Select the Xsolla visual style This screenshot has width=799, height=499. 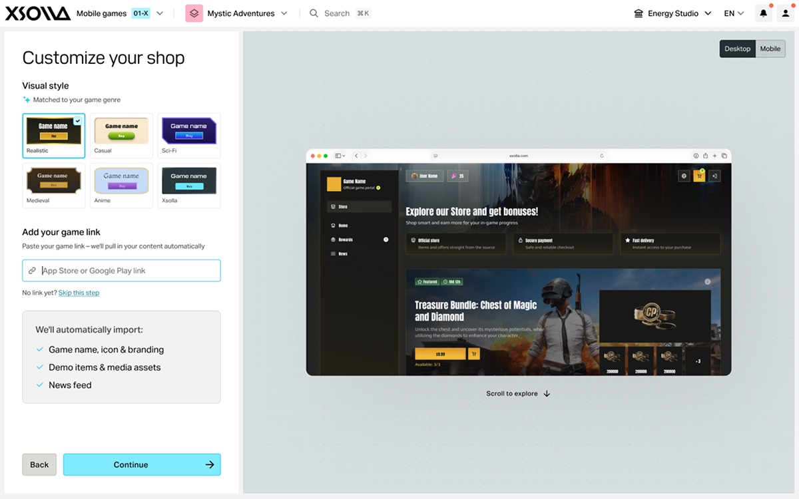[189, 186]
